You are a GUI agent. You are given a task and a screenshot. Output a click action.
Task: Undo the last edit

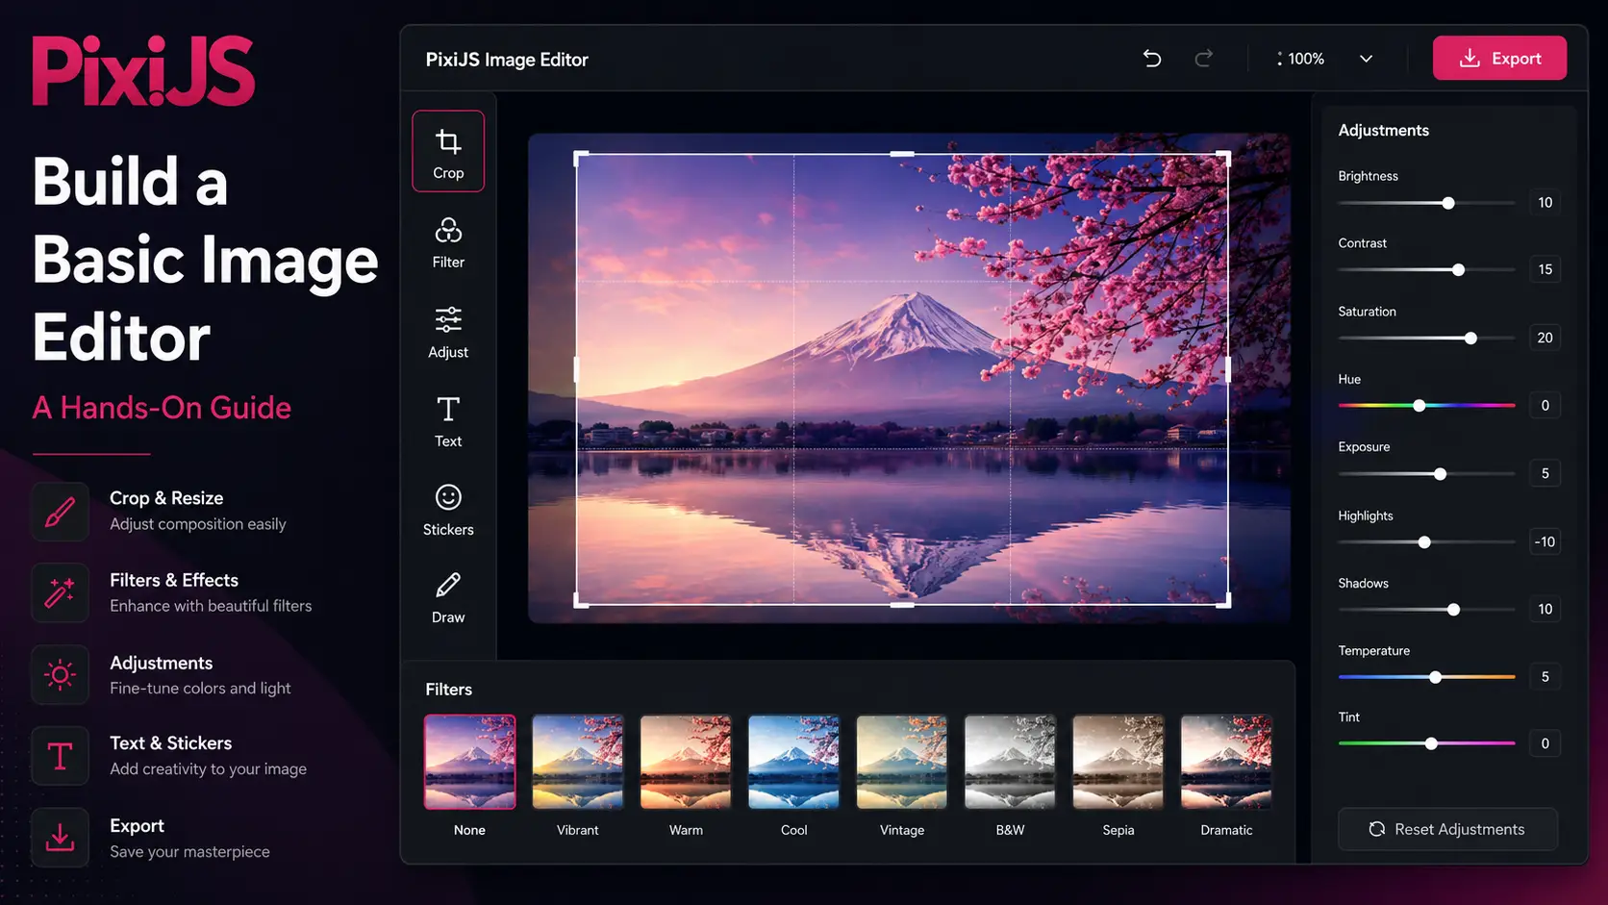point(1152,59)
